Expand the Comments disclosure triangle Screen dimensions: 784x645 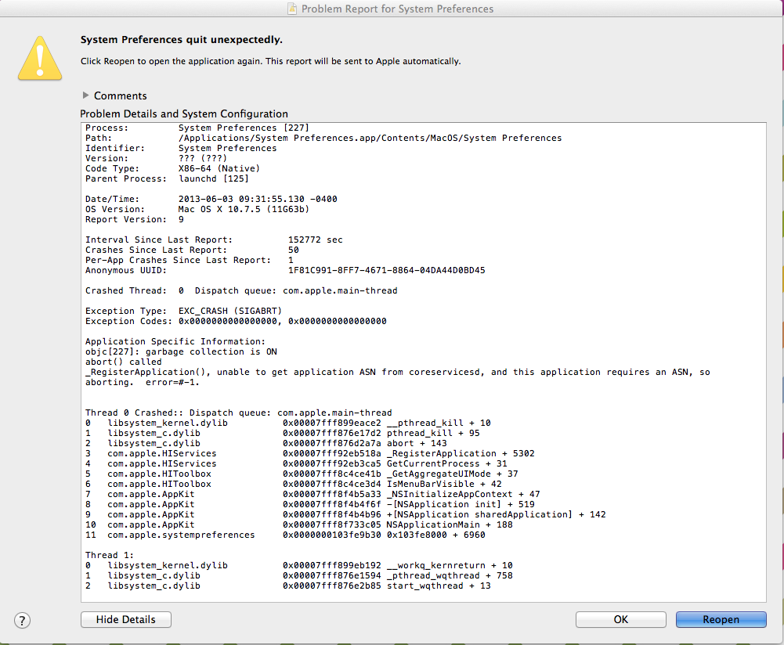(x=85, y=95)
